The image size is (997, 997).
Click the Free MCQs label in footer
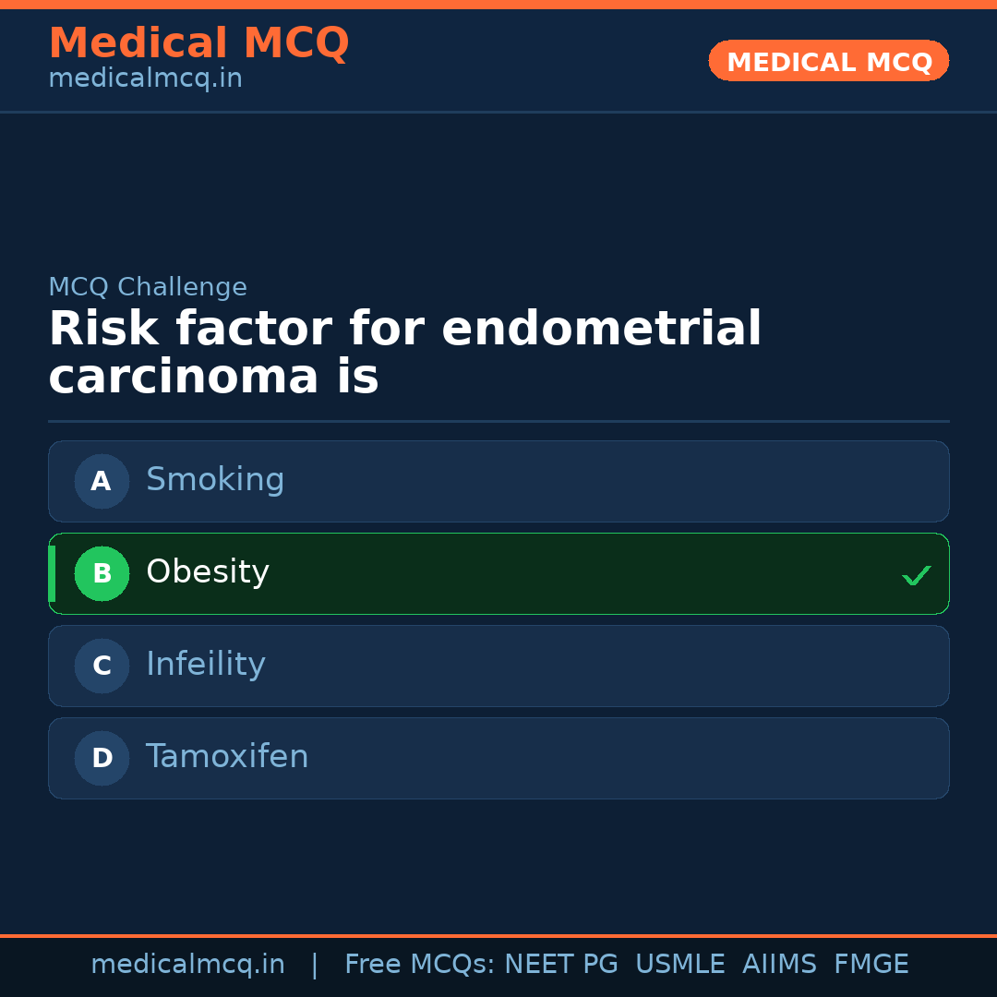tap(419, 965)
